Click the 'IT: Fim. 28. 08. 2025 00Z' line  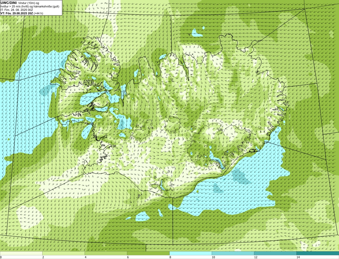(17, 10)
